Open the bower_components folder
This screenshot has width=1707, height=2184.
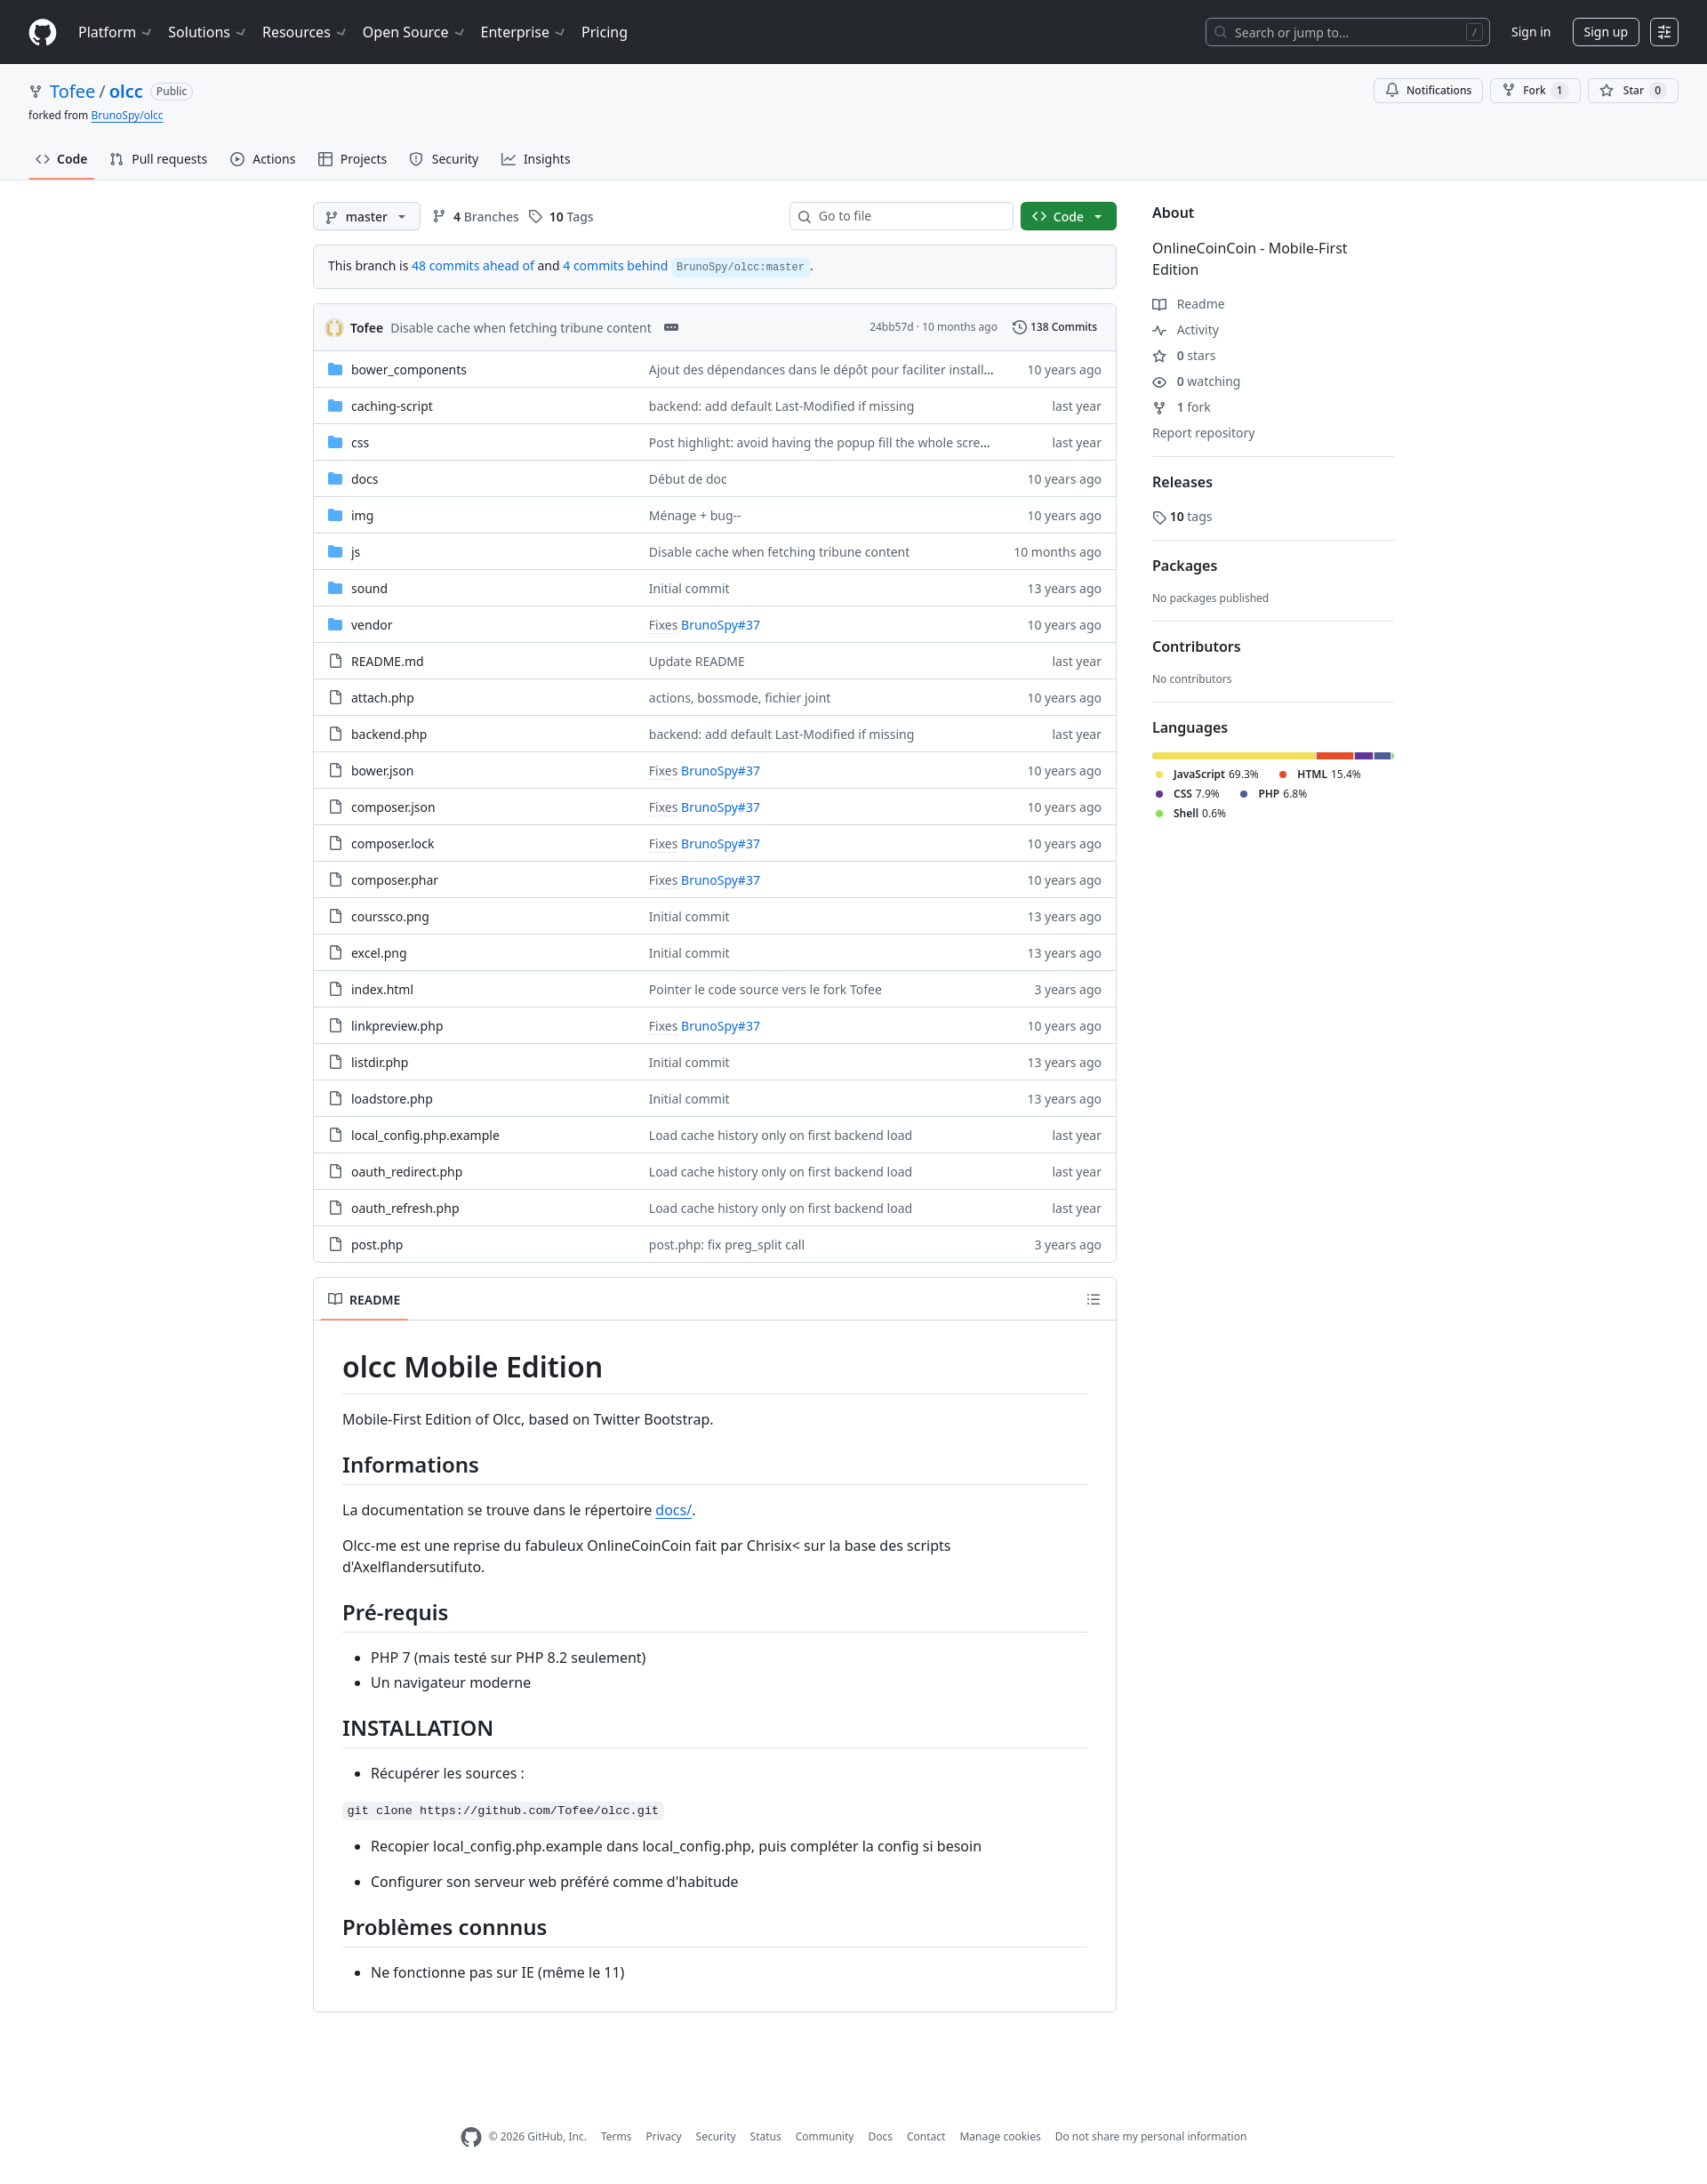pyautogui.click(x=408, y=370)
